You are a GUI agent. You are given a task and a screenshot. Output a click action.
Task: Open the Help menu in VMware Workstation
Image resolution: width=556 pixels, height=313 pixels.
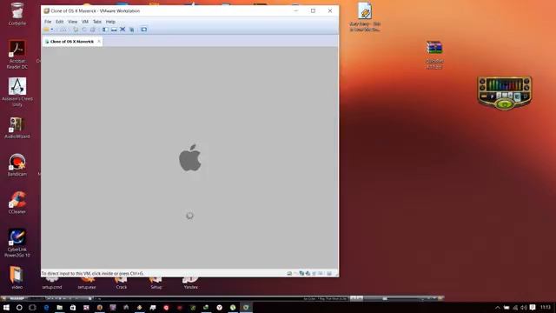coord(110,22)
